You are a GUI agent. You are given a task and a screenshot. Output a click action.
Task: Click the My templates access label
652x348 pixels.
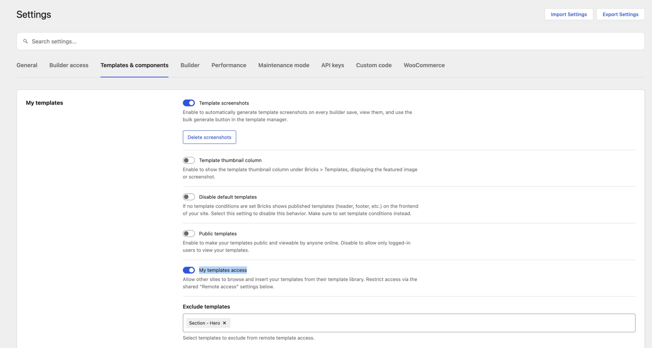coord(223,270)
